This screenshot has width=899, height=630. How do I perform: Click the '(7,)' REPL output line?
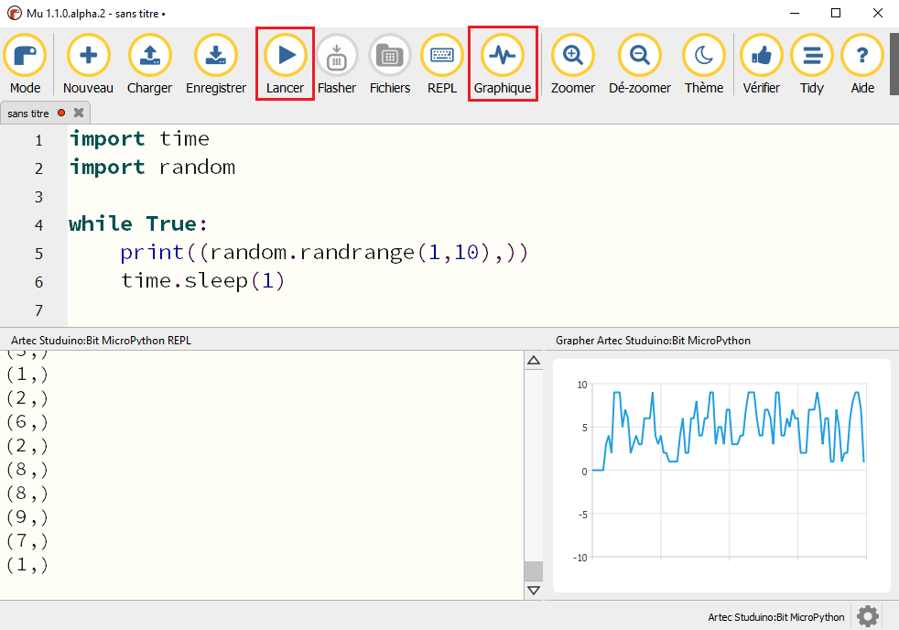(x=27, y=540)
